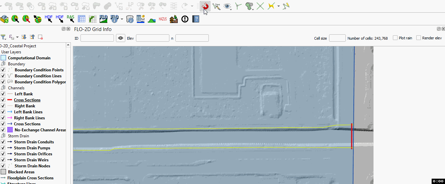The height and width of the screenshot is (184, 445).
Task: Select the Cross Sections layer with red line
Action: (x=27, y=100)
